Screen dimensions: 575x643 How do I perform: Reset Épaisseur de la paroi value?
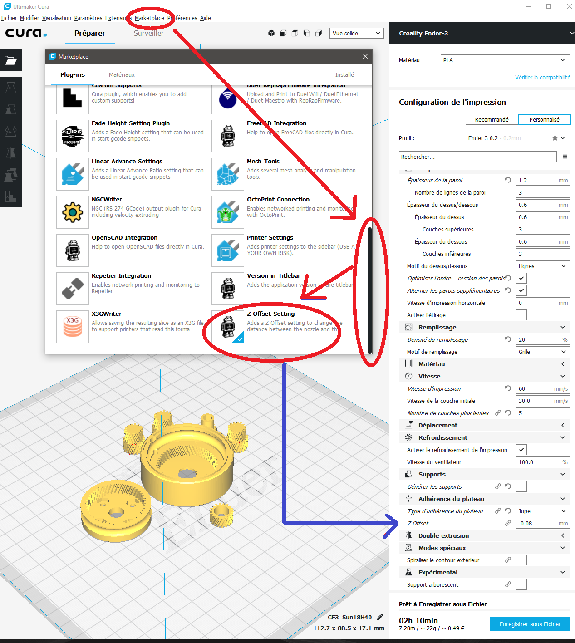click(x=508, y=180)
